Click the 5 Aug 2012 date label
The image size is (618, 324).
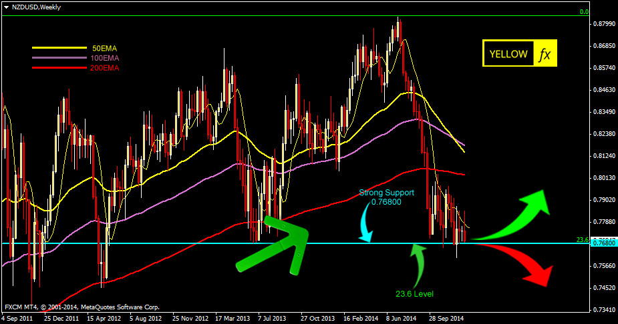pyautogui.click(x=146, y=318)
